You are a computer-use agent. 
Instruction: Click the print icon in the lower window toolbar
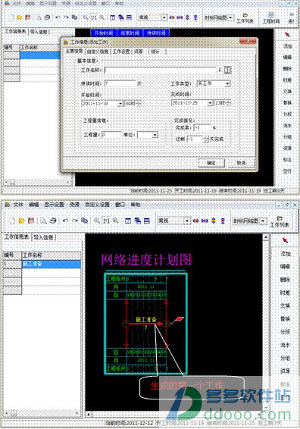click(53, 221)
